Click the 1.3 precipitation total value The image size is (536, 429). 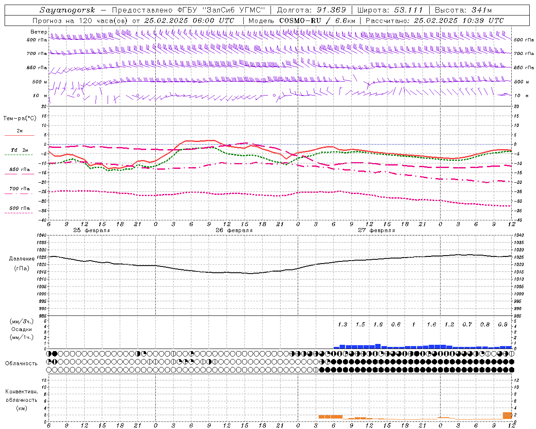(x=343, y=324)
